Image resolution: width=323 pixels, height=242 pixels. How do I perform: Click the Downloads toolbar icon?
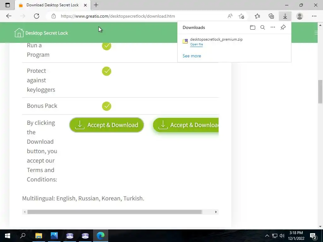(285, 16)
